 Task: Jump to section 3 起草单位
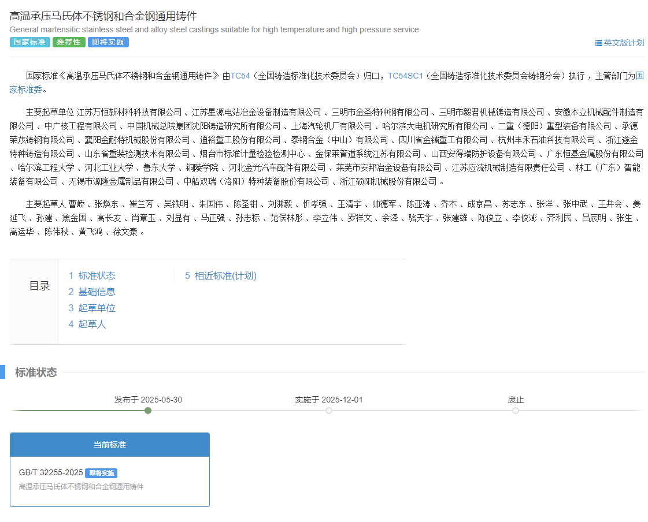pos(92,308)
